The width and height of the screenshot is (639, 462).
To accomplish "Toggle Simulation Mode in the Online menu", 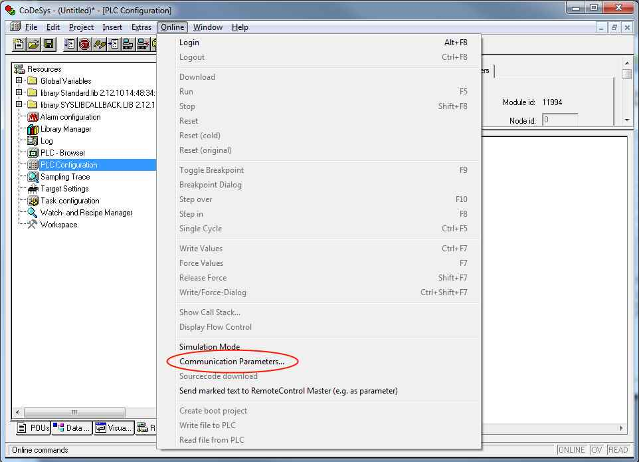I will pos(319,346).
